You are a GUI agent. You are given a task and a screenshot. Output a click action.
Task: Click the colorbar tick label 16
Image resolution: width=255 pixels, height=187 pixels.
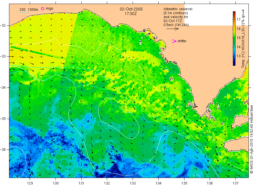tap(238, 29)
